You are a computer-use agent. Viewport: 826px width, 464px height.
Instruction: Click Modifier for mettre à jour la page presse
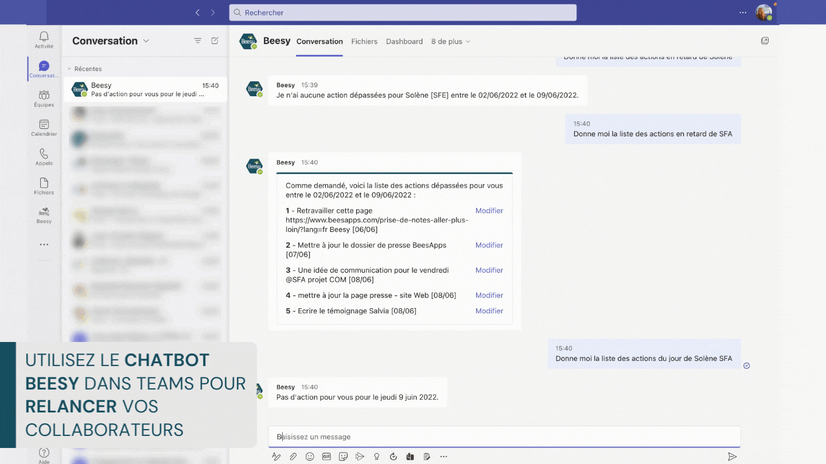pyautogui.click(x=489, y=296)
